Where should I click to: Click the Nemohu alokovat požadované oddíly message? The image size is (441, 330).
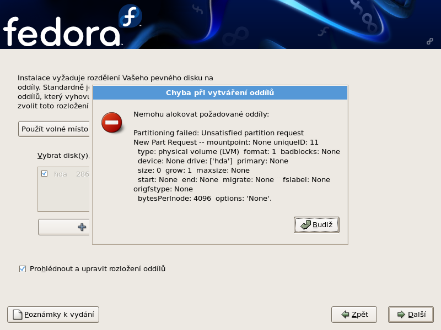(201, 114)
